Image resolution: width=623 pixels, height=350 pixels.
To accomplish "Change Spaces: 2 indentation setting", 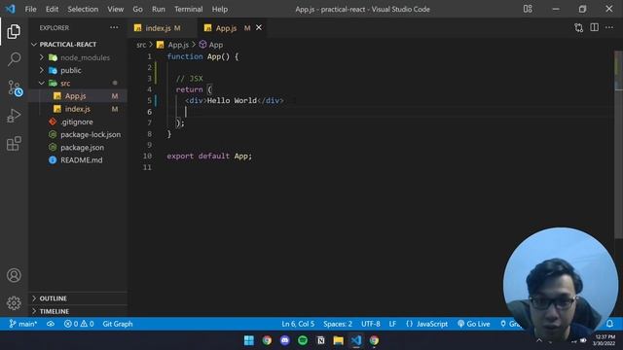I will (338, 324).
